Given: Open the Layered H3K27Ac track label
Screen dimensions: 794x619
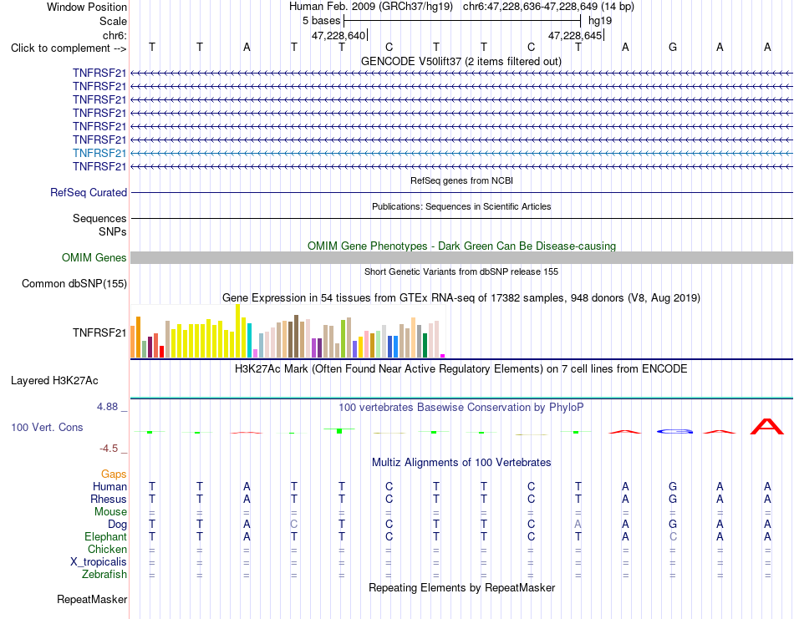Looking at the screenshot, I should (54, 381).
